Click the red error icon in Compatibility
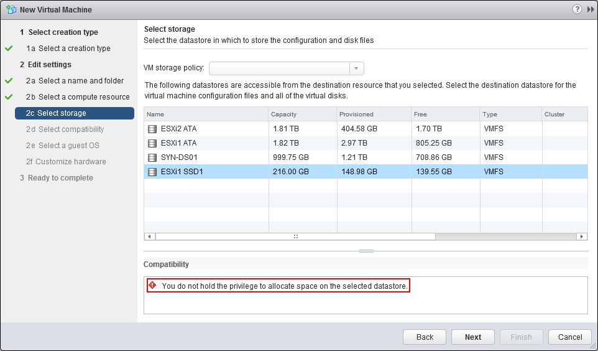Image resolution: width=598 pixels, height=351 pixels. tap(152, 285)
